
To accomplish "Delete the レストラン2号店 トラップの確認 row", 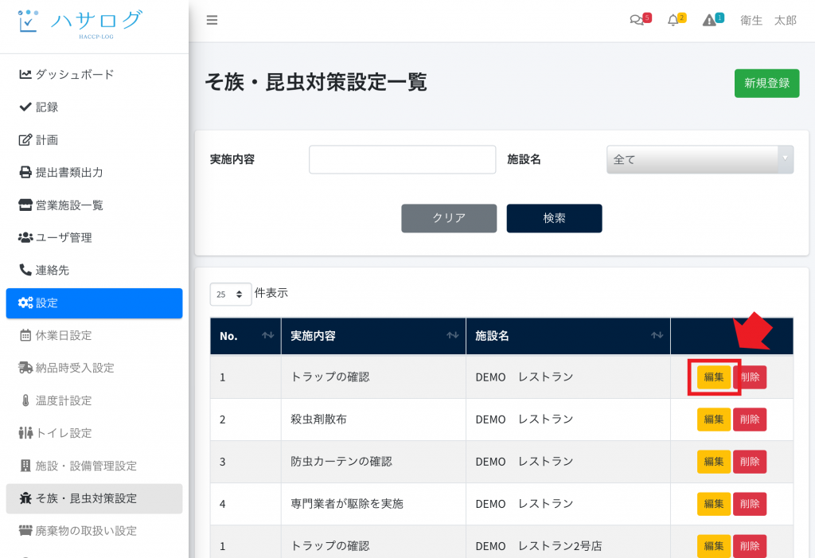I will pos(750,546).
